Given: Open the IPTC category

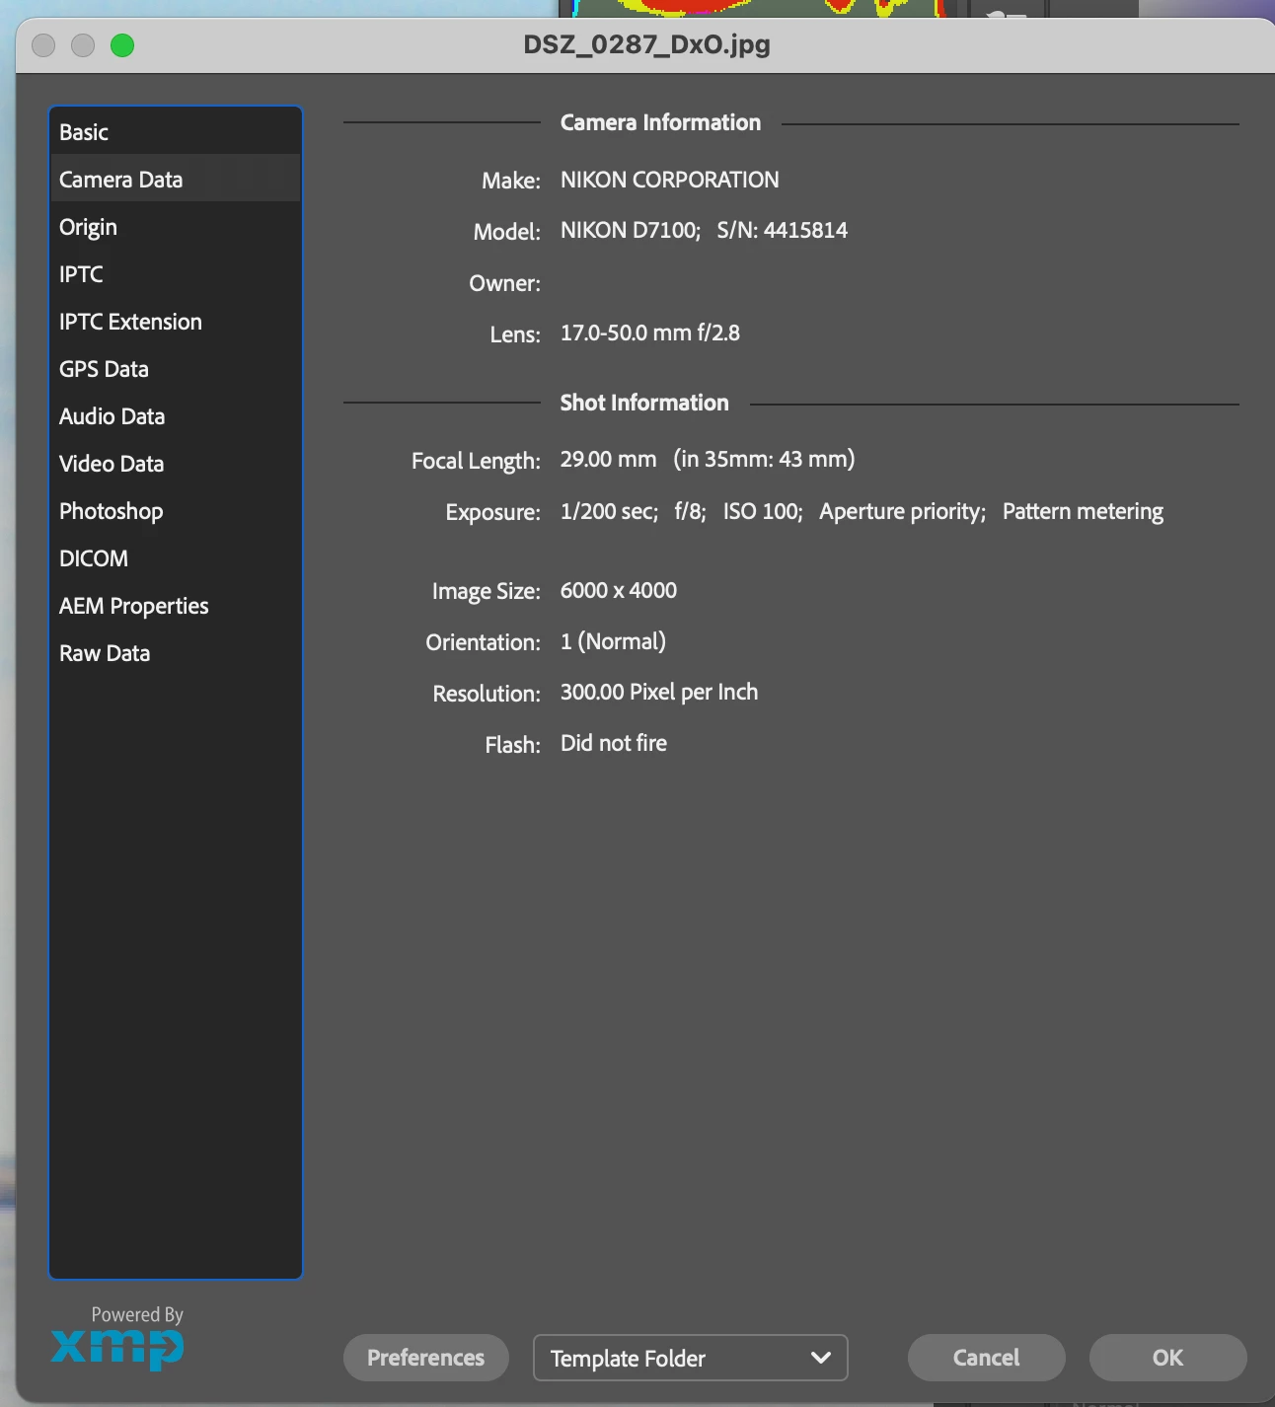Looking at the screenshot, I should [x=175, y=273].
